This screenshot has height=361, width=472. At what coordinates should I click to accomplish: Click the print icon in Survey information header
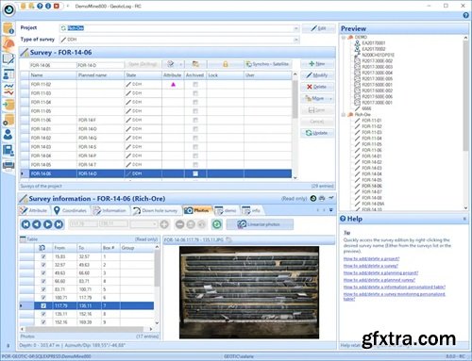click(322, 199)
